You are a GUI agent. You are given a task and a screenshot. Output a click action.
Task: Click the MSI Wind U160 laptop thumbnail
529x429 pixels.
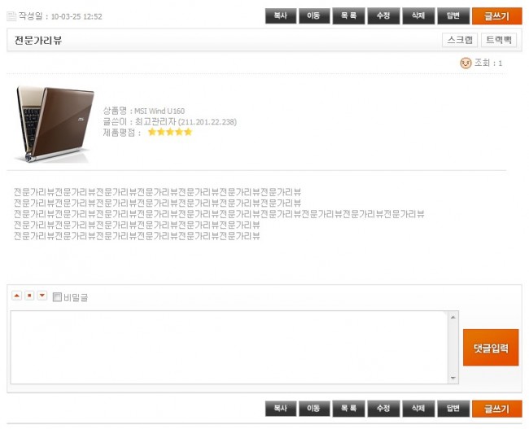tap(55, 124)
